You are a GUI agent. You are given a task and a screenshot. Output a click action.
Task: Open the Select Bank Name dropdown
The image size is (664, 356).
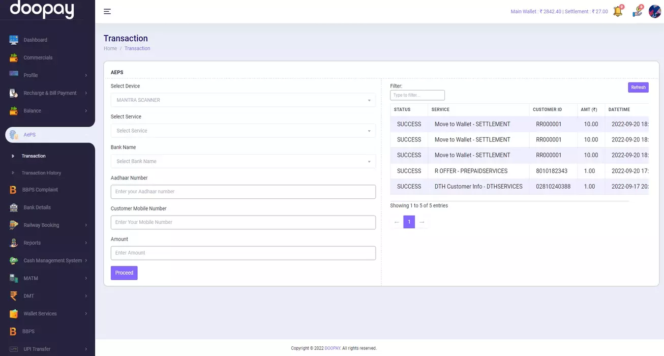(x=243, y=161)
